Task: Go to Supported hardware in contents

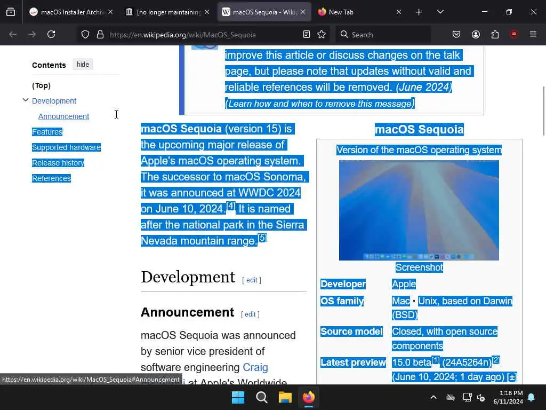Action: coord(66,147)
